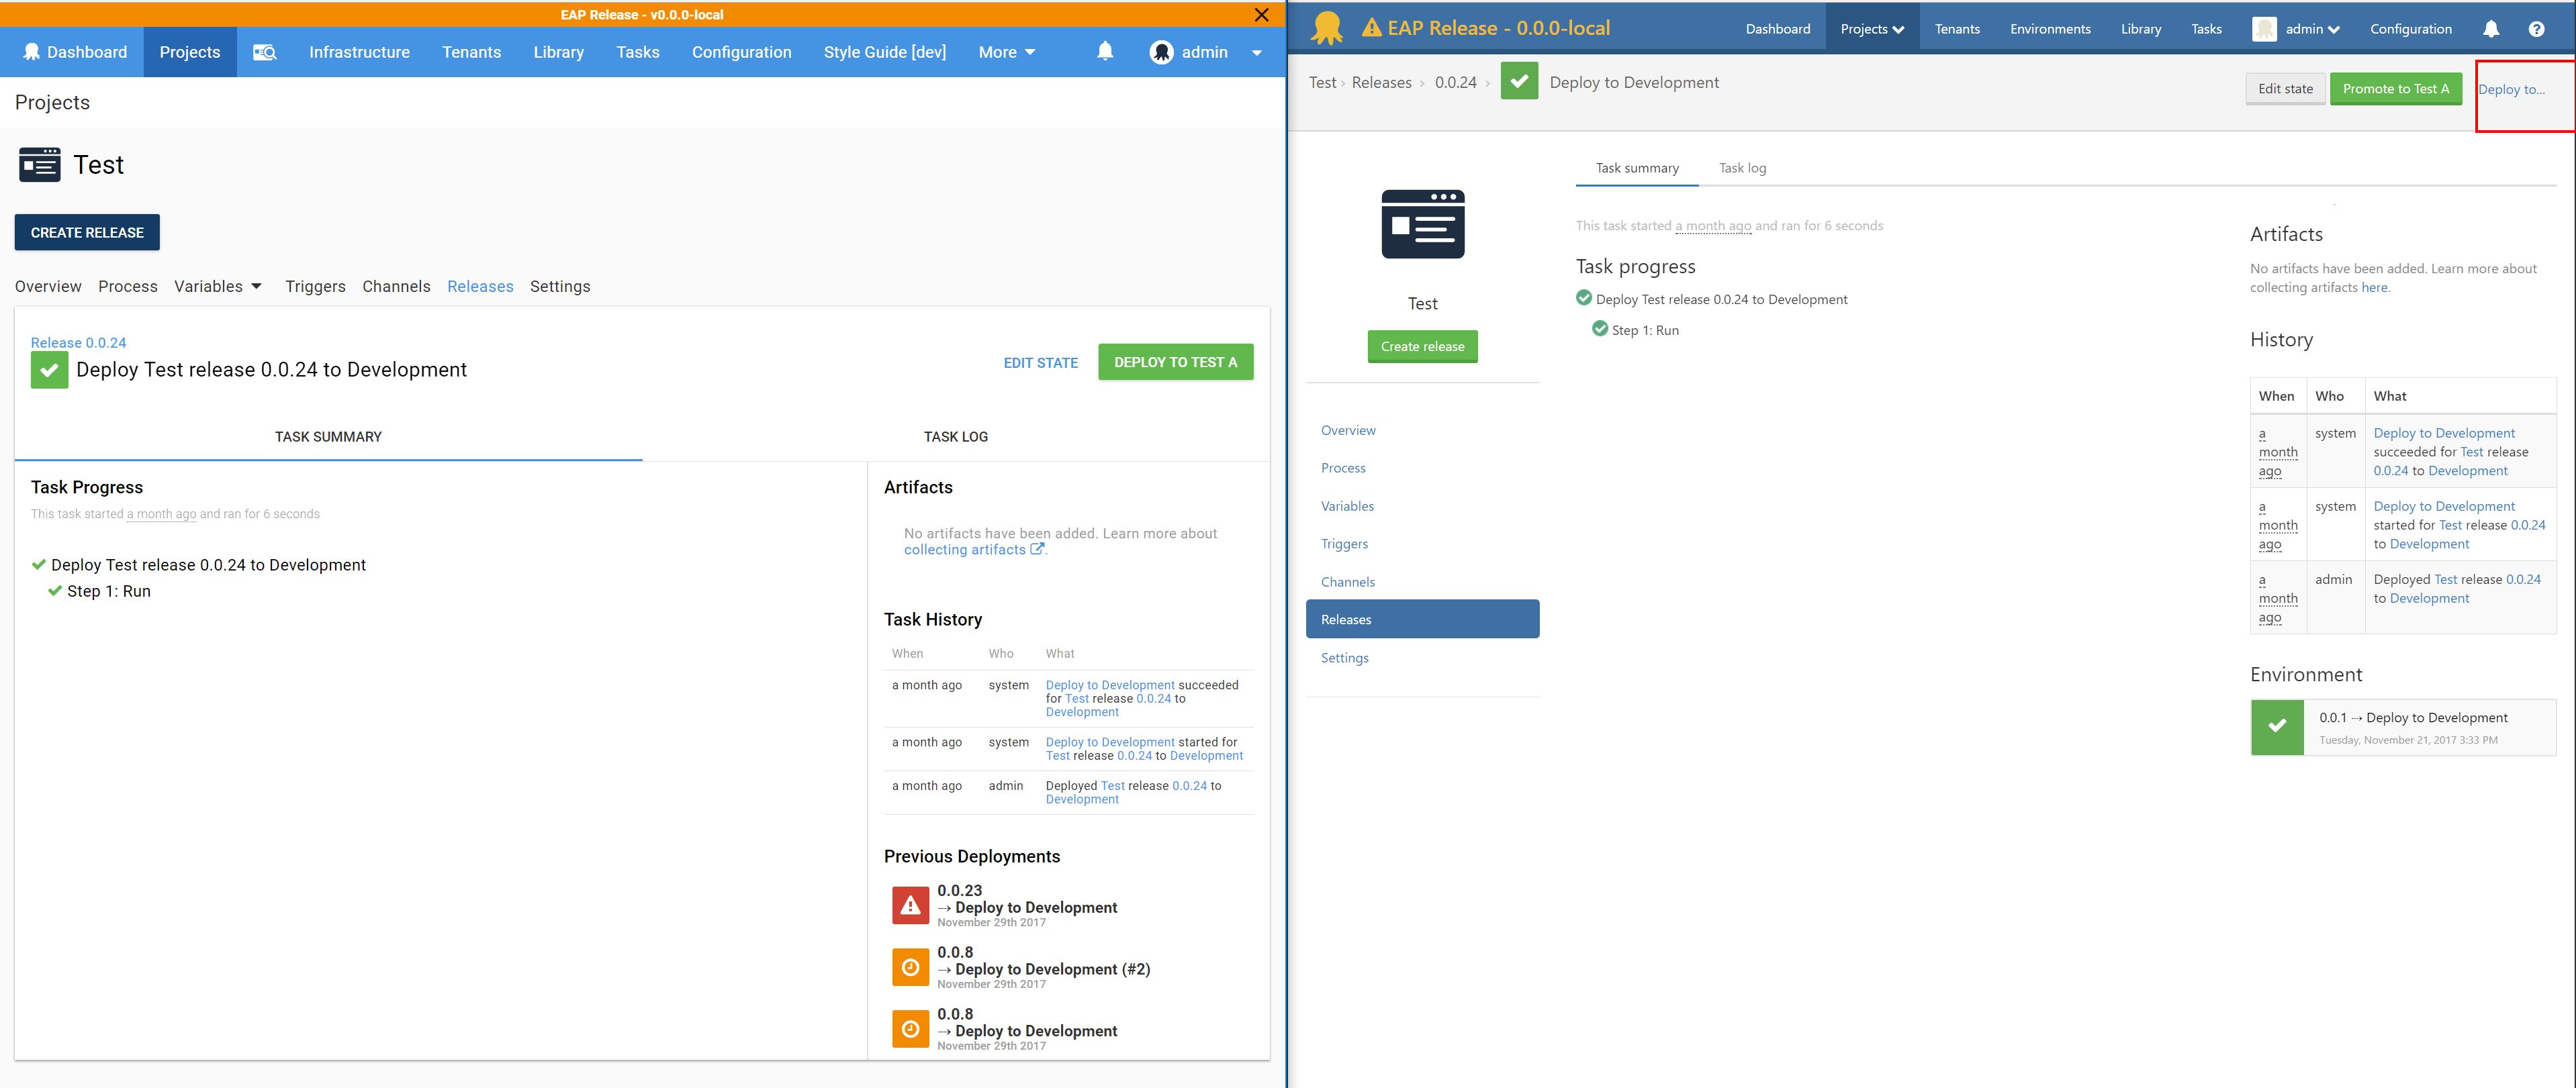Open Channels tab in left project menu
Screen dimensions: 2576x1088
point(396,287)
